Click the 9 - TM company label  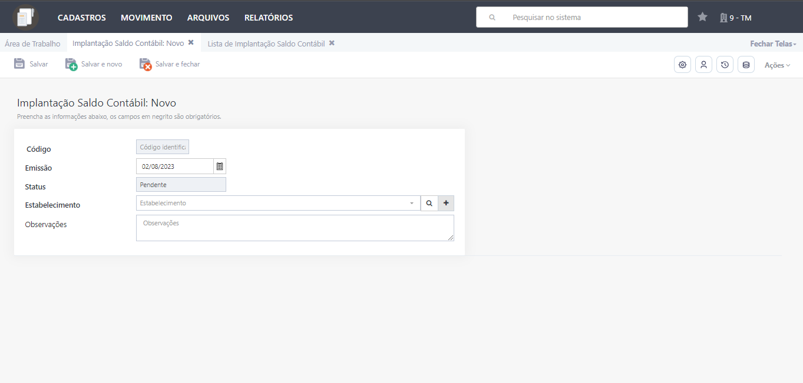point(741,18)
